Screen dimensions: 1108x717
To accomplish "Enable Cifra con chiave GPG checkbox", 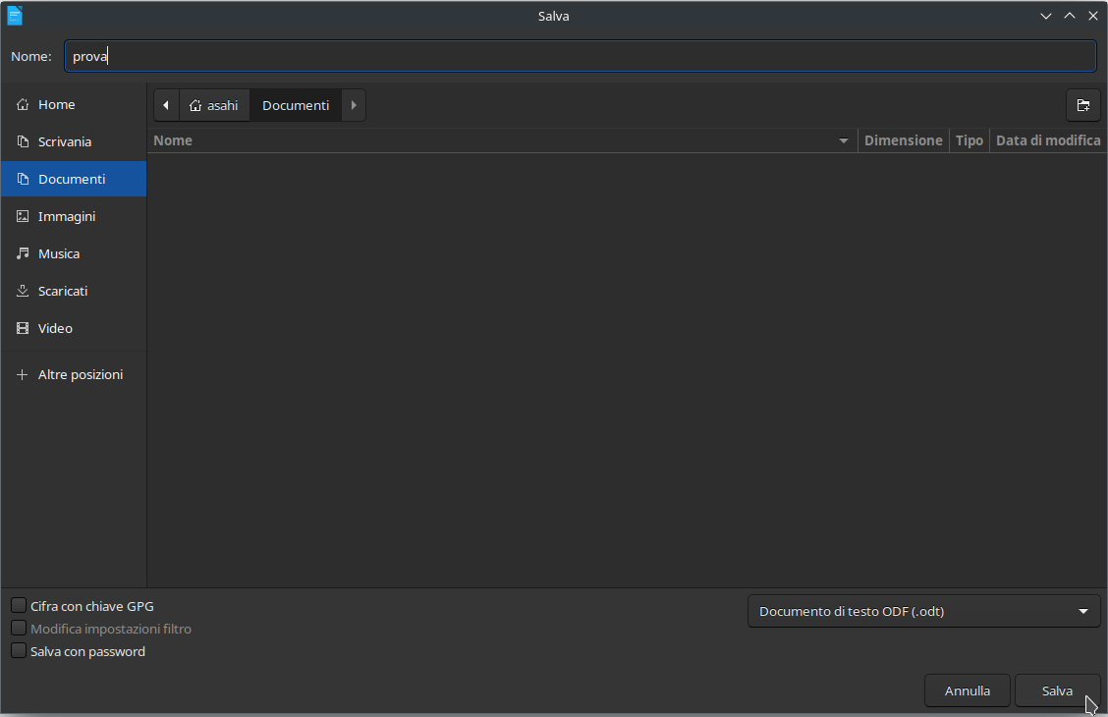I will tap(19, 606).
